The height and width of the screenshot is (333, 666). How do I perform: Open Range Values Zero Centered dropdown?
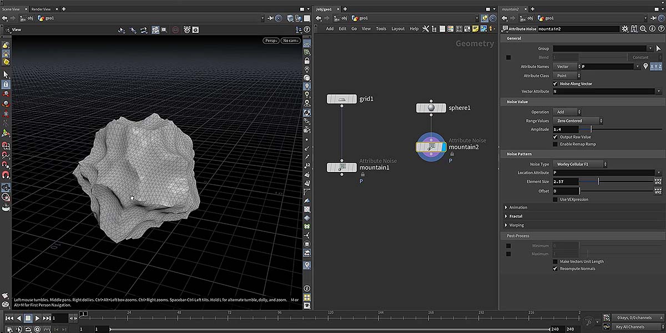click(x=578, y=121)
